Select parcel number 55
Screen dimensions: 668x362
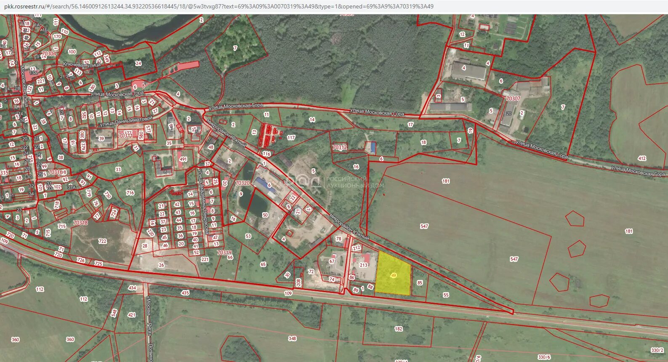[446, 295]
